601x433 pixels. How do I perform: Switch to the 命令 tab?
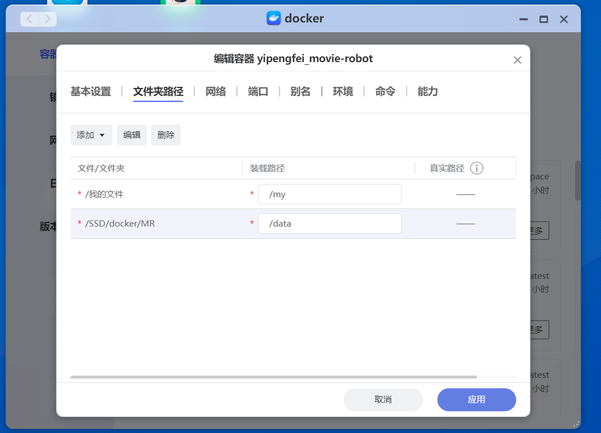[x=385, y=91]
